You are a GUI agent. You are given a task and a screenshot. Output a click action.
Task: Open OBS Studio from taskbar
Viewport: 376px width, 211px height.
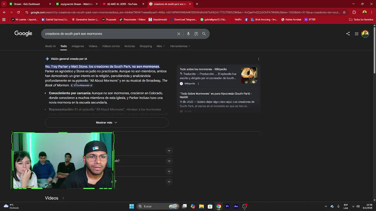245,206
